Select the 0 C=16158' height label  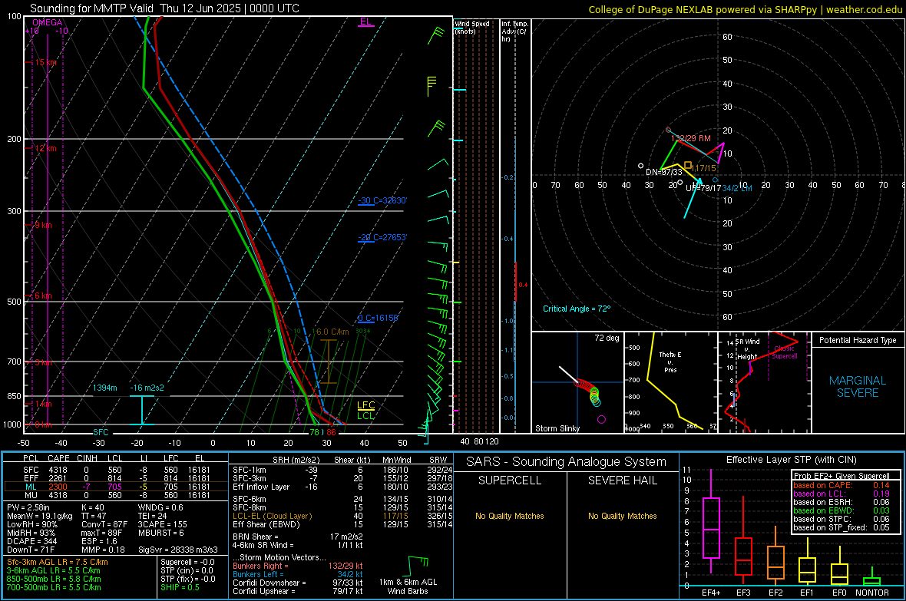click(x=379, y=318)
